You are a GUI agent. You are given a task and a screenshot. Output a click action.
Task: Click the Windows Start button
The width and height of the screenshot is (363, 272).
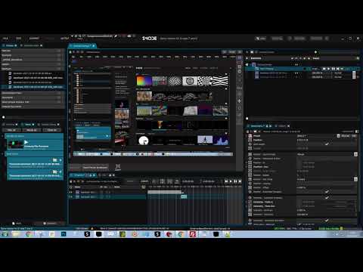5,234
